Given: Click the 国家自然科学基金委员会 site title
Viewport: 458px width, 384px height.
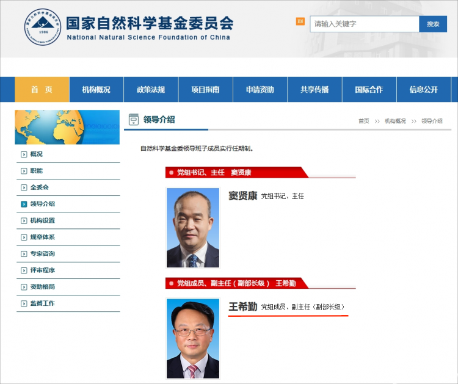Looking at the screenshot, I should [x=150, y=23].
